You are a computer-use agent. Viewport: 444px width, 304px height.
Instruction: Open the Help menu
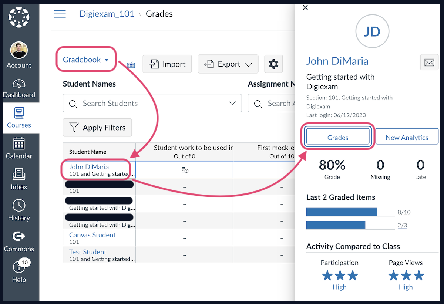19,271
